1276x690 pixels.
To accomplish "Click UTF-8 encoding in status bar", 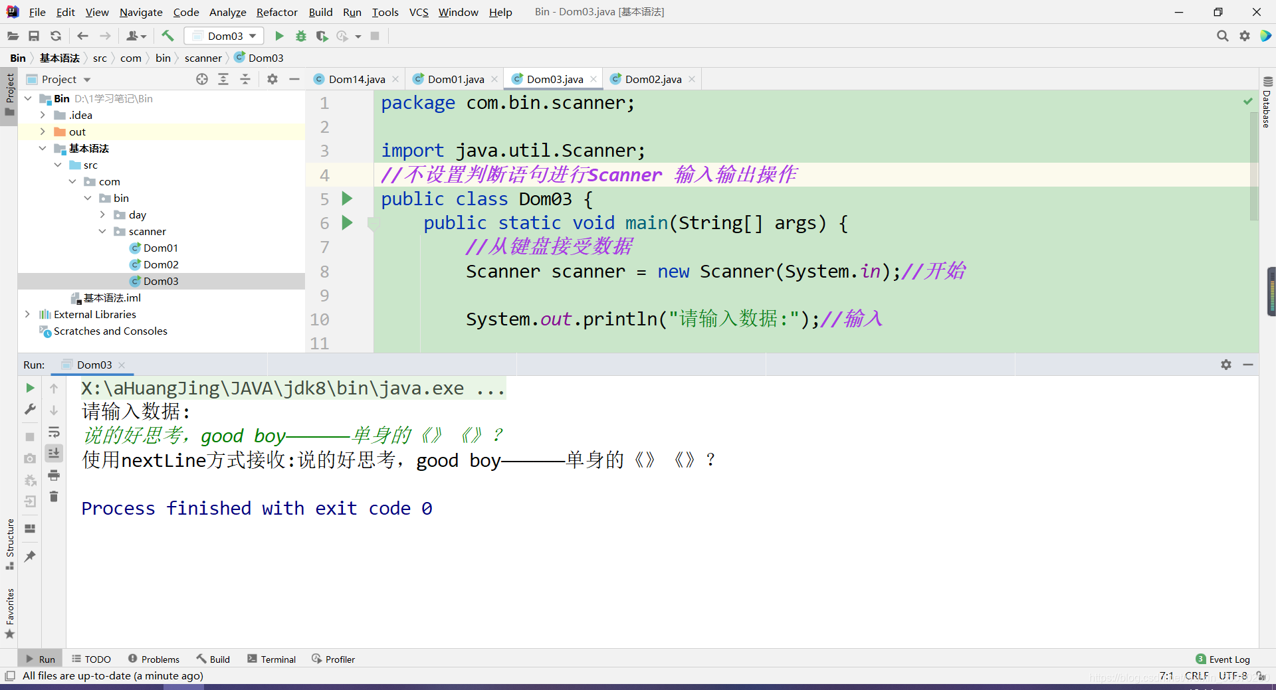I will point(1233,676).
